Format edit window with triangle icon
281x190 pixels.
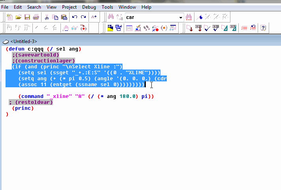tap(224, 28)
